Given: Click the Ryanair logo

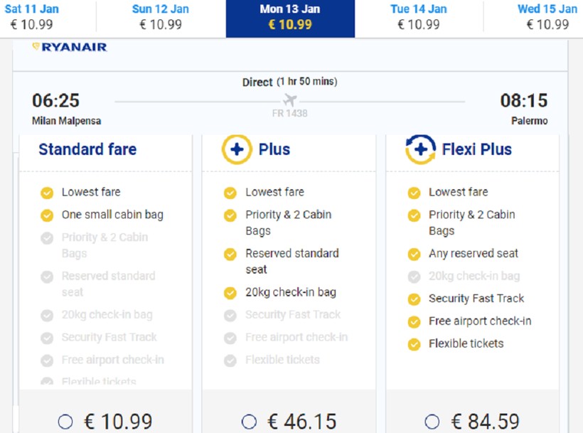Looking at the screenshot, I should [70, 48].
